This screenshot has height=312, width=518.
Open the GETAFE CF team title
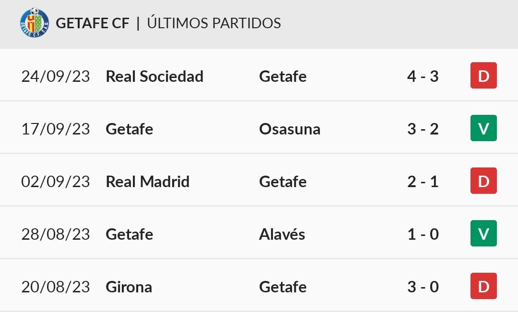tap(92, 23)
